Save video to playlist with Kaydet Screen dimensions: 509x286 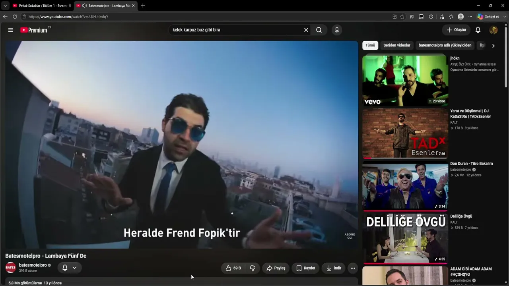click(306, 268)
